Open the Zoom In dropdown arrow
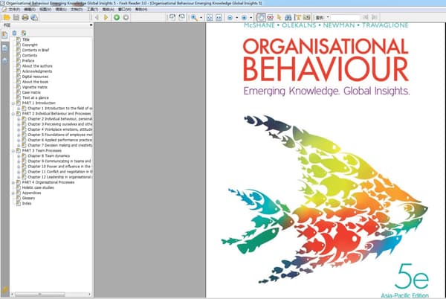Image resolution: width=446 pixels, height=299 pixels. 251,18
